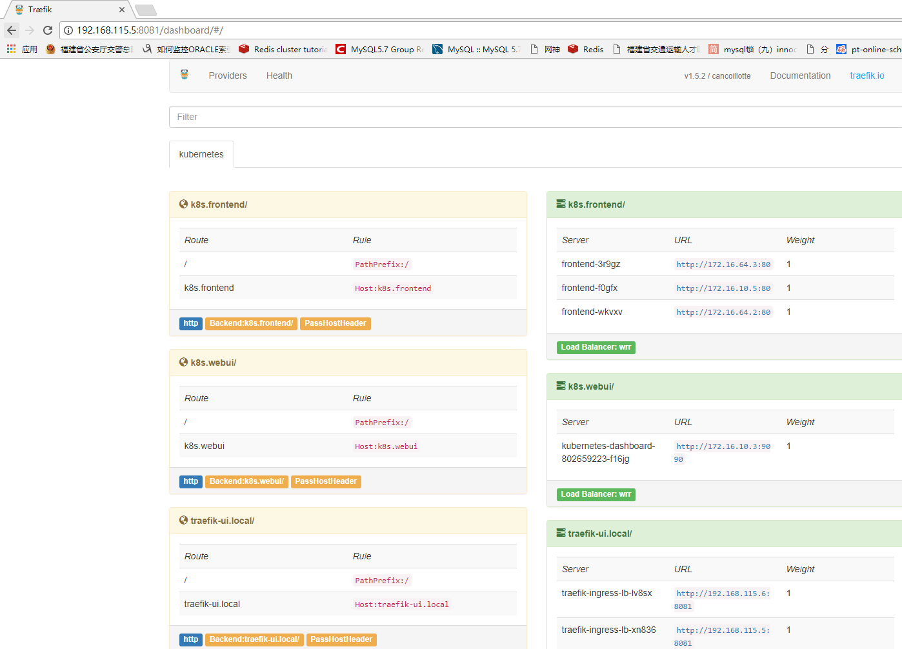Image resolution: width=902 pixels, height=649 pixels.
Task: Click Backend:k8s.frontend/ badge
Action: click(251, 323)
